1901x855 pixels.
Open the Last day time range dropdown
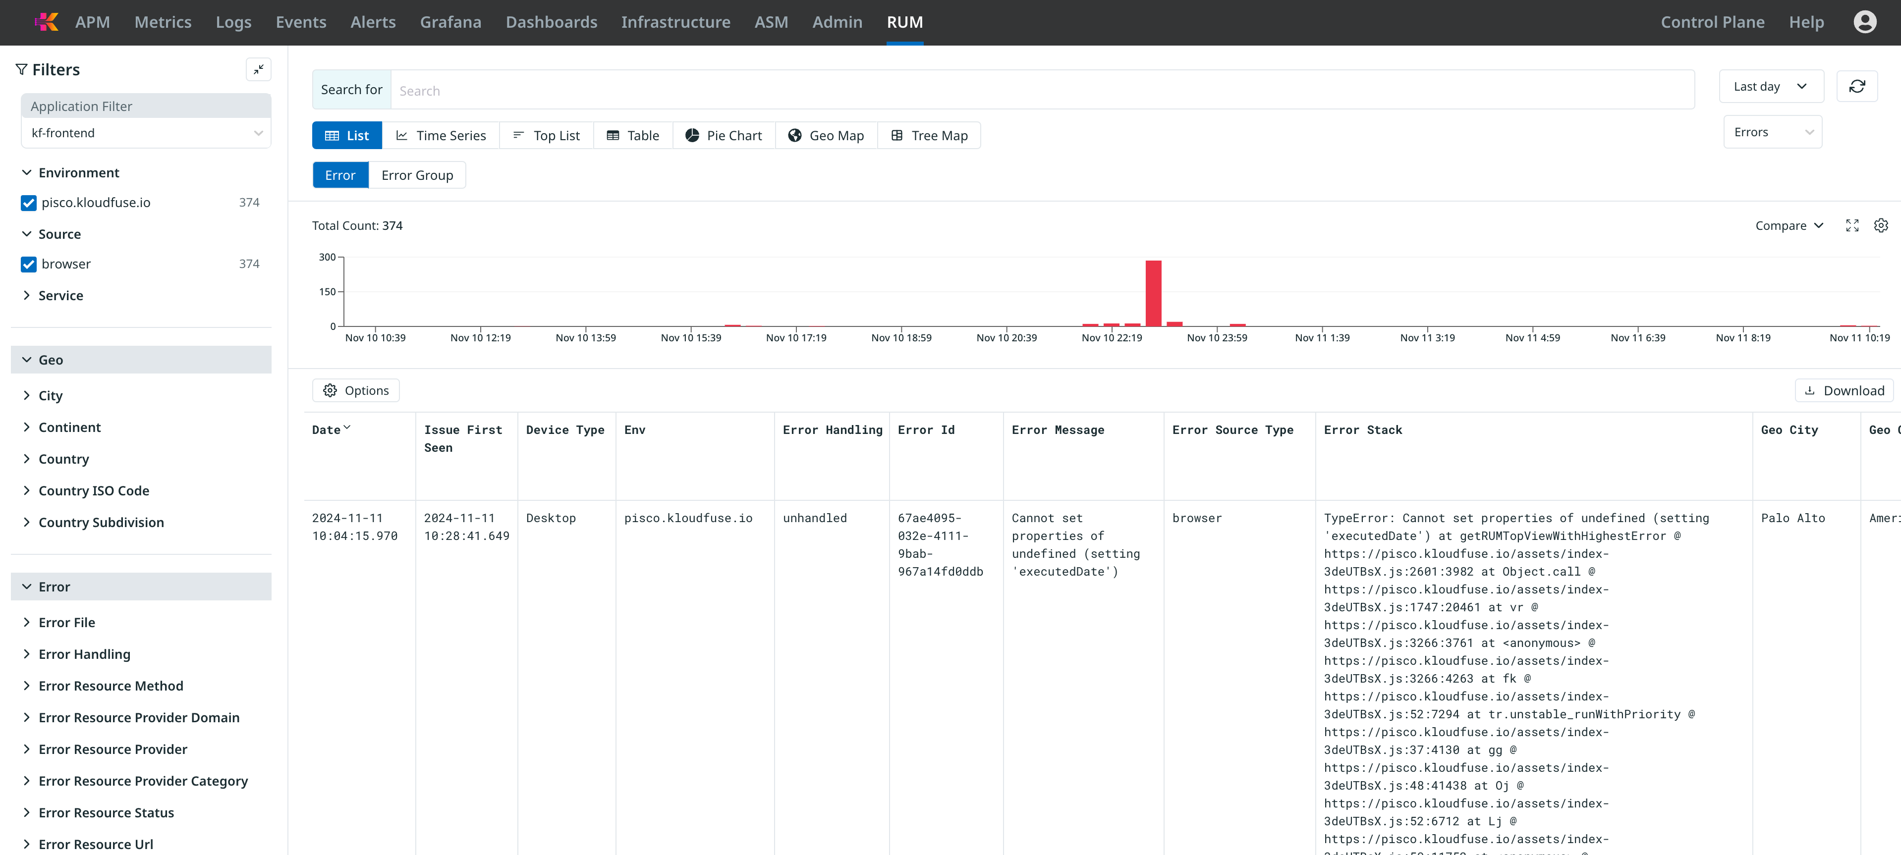(1770, 87)
